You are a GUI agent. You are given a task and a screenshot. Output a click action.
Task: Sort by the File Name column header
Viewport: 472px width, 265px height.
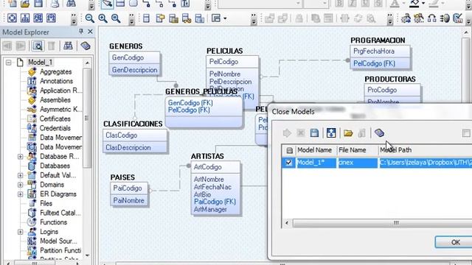[357, 150]
